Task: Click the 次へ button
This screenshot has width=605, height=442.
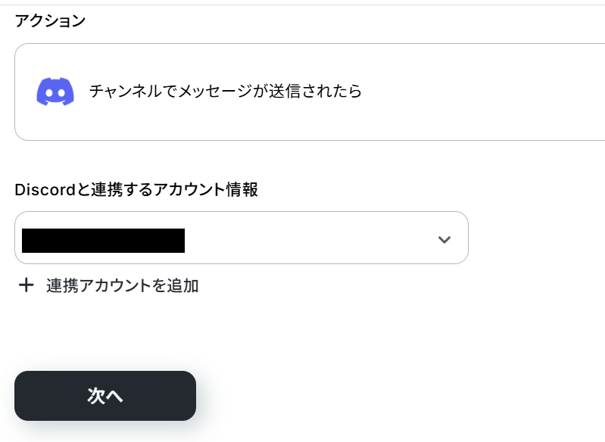Action: point(105,396)
